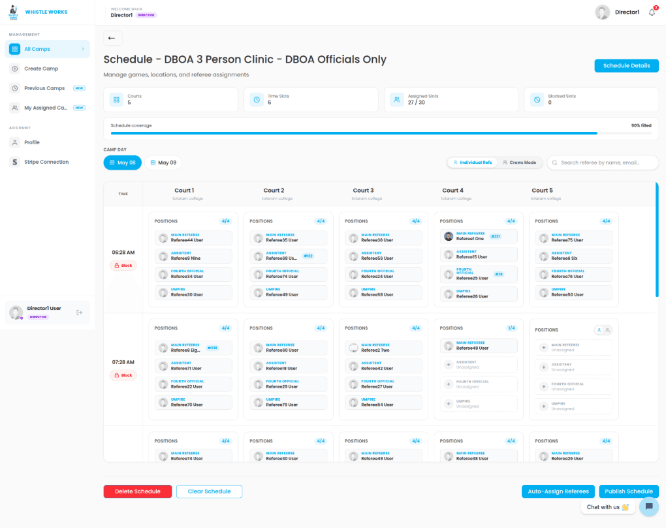Open the Profile page
Screen dimensions: 666x528
(47, 143)
